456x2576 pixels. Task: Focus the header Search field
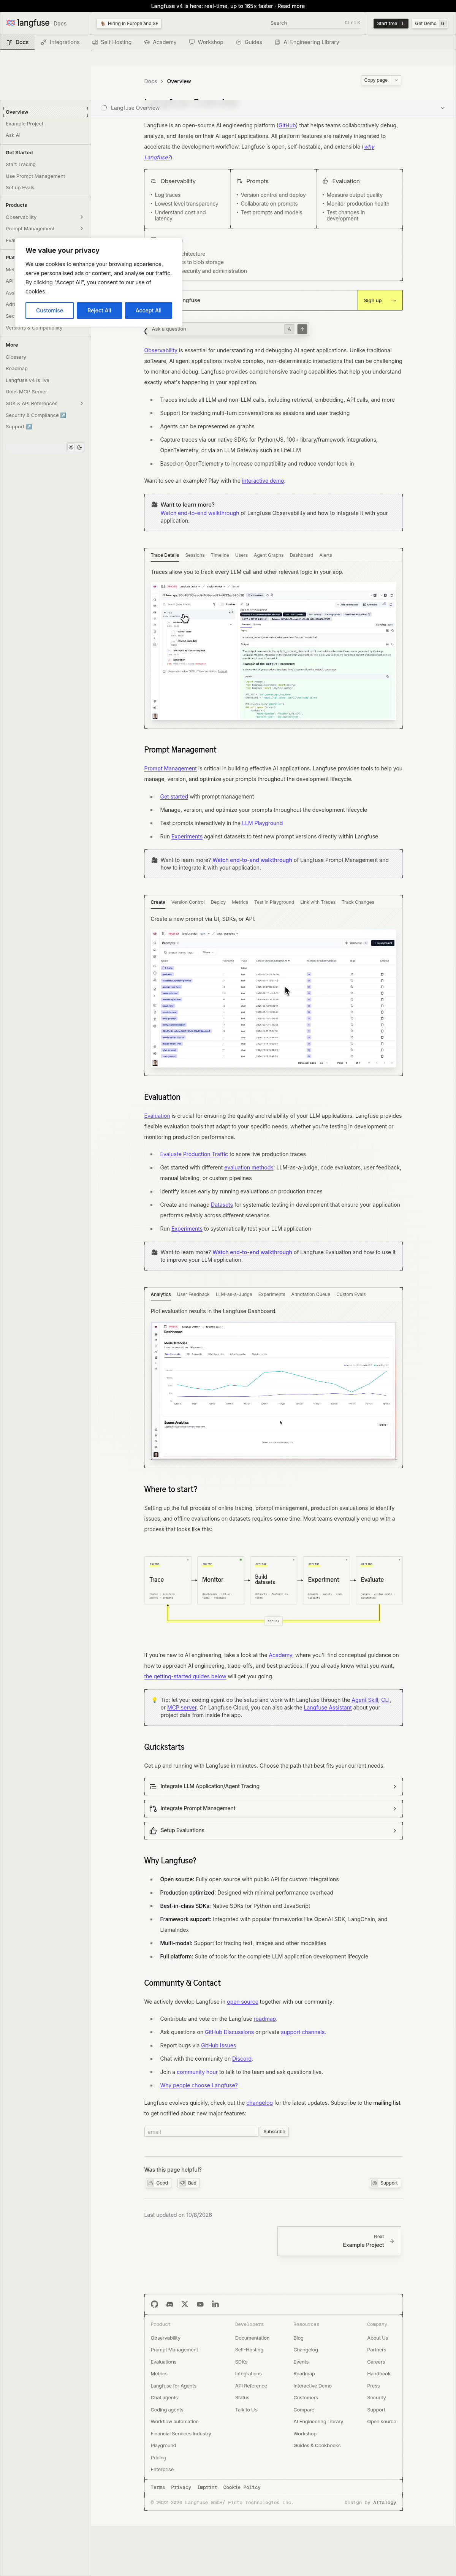315,23
